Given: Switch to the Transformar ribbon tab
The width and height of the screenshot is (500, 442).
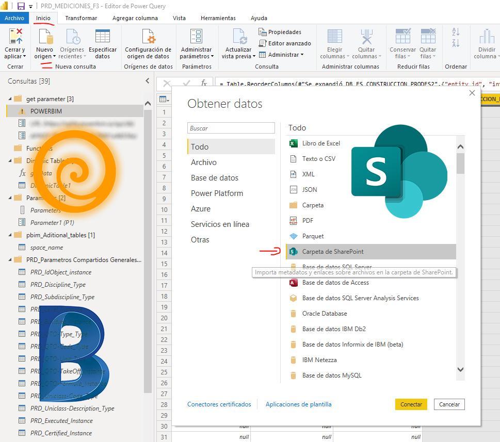Looking at the screenshot, I should coord(81,18).
